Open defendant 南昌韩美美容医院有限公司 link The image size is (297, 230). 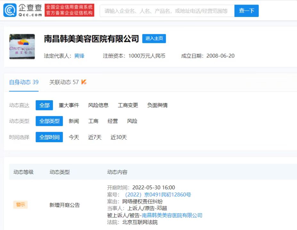pyautogui.click(x=172, y=215)
